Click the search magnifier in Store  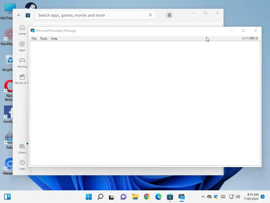(150, 15)
